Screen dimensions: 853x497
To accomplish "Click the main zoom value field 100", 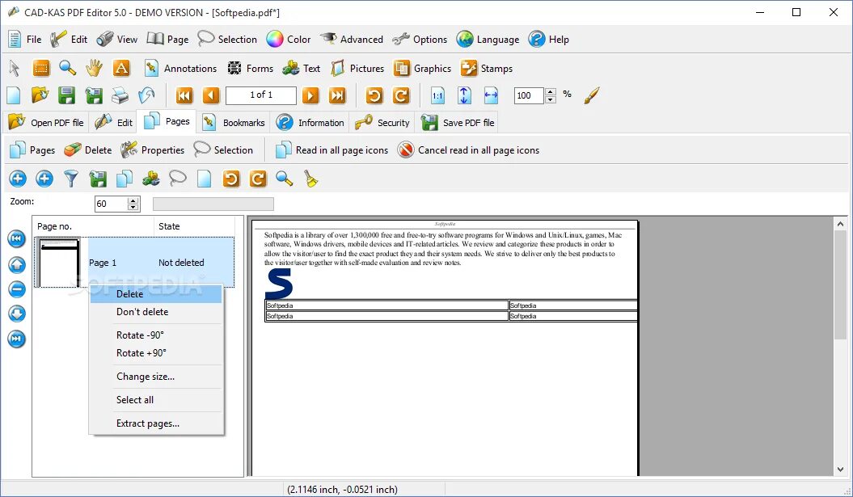I will 529,95.
